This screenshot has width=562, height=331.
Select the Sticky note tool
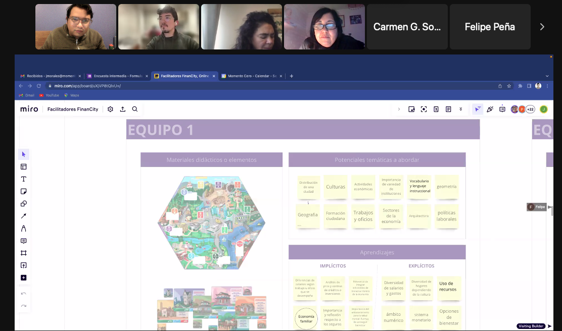(24, 191)
